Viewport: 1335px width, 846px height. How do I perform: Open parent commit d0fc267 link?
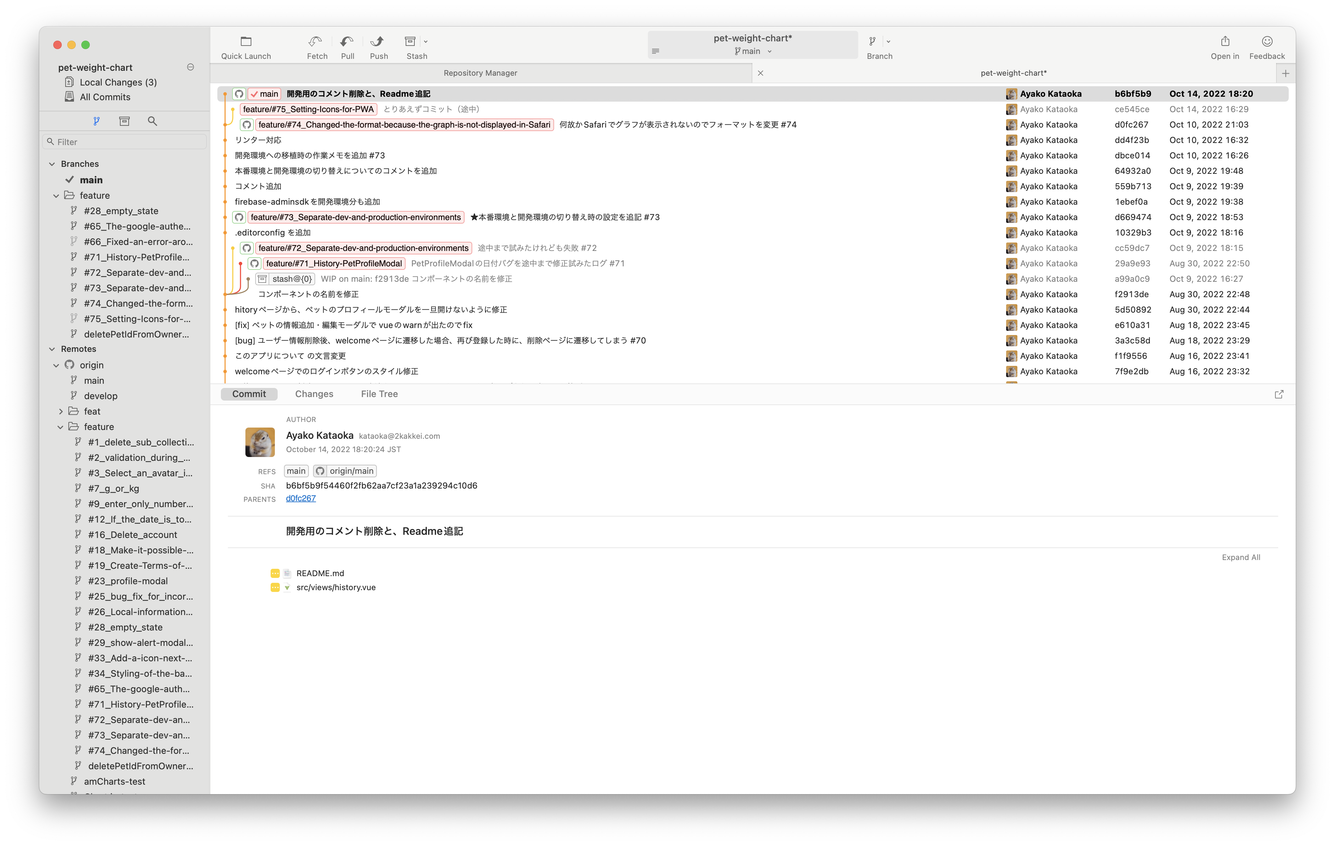tap(300, 498)
